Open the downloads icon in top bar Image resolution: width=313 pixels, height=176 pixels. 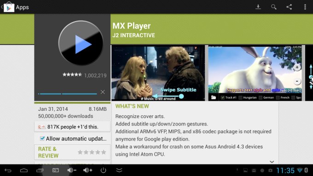point(258,7)
